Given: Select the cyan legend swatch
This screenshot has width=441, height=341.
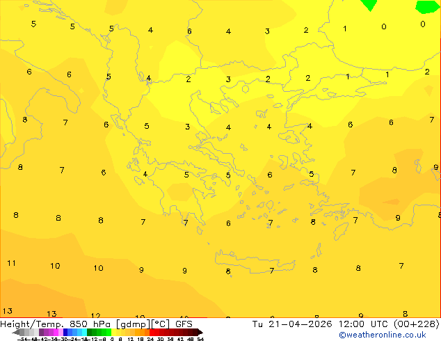Looking at the screenshot, I should [x=84, y=332].
